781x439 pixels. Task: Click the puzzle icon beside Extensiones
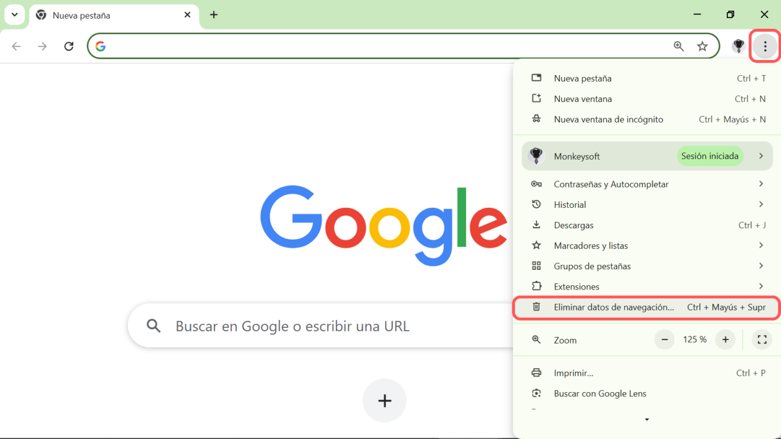536,286
